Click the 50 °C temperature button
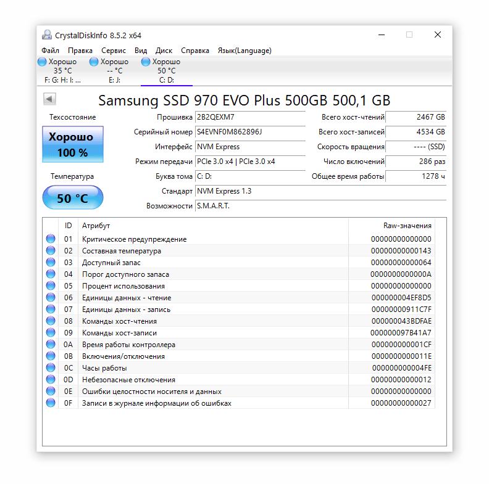Viewport: 489px width, 484px height. coord(73,197)
